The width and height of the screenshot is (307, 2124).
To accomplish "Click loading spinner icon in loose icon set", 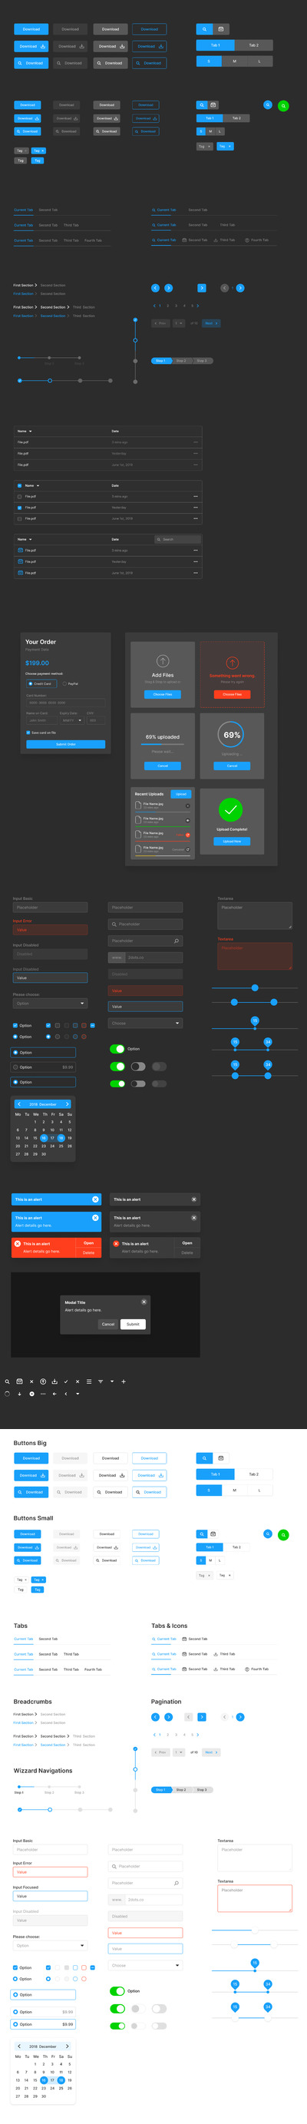I will point(8,1393).
